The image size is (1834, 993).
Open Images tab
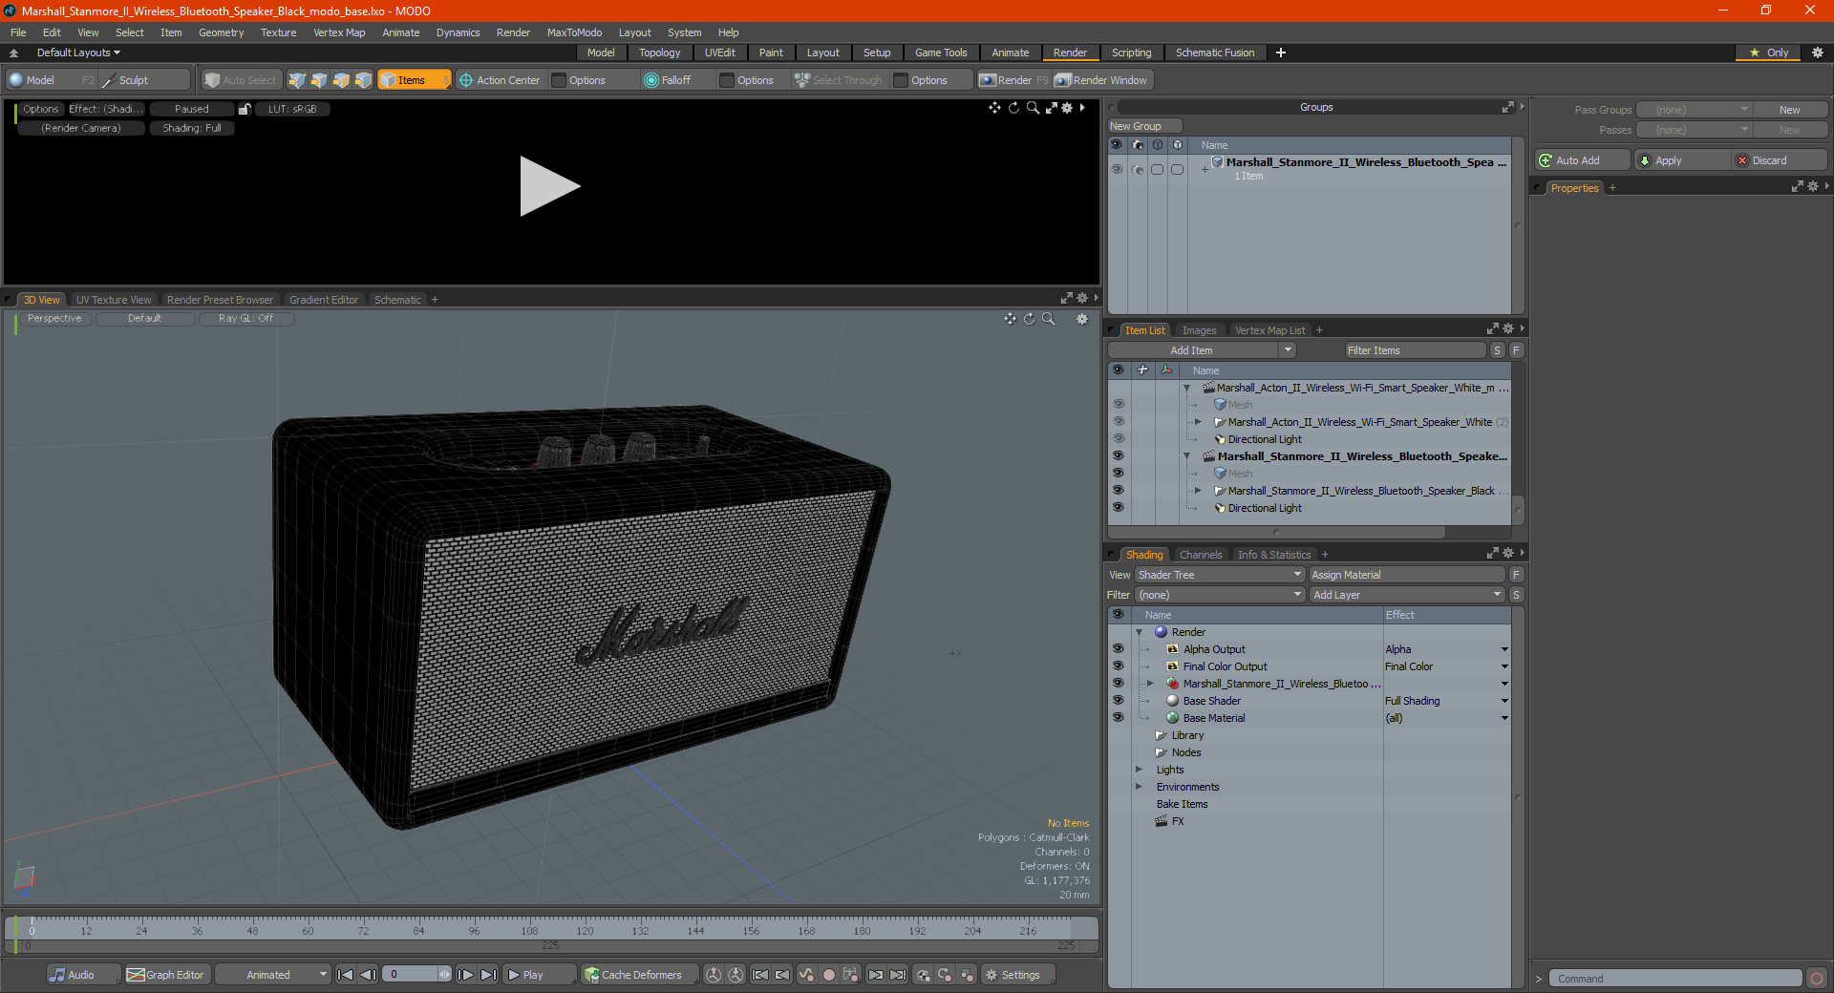[1199, 330]
